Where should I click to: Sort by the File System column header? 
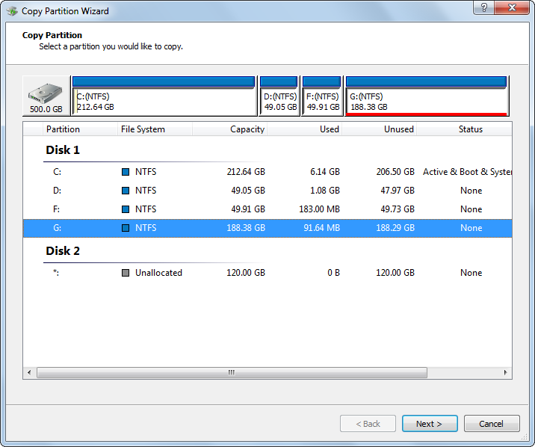click(155, 129)
